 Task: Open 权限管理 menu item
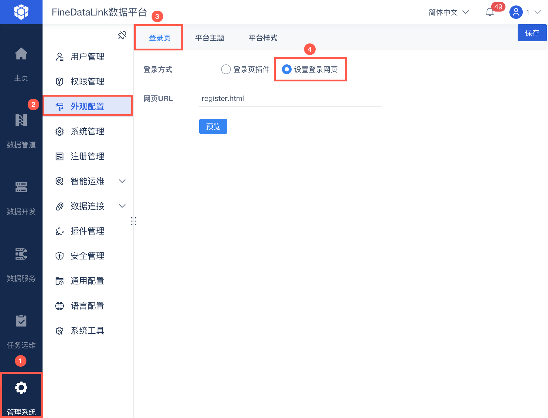(87, 82)
